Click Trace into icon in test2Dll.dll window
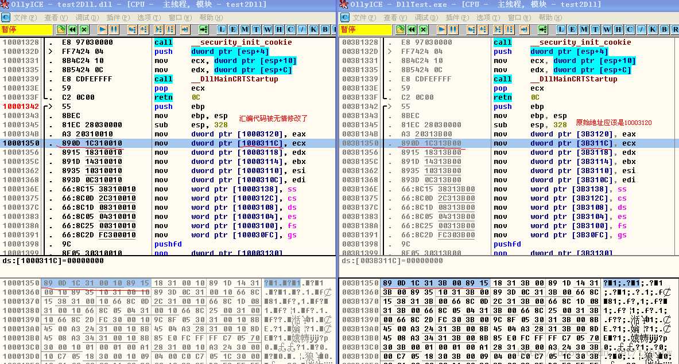This screenshot has width=679, height=364. [159, 29]
